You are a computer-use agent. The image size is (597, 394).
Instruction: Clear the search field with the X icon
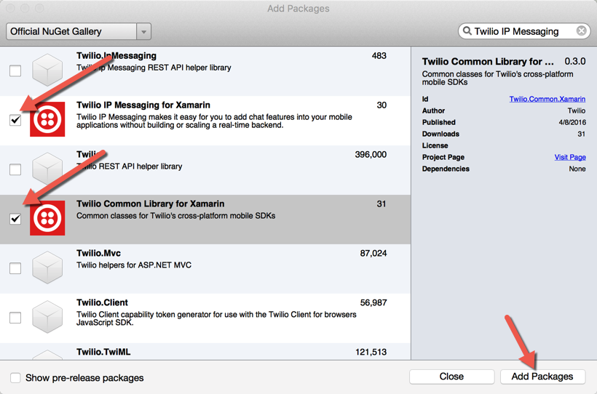click(582, 31)
